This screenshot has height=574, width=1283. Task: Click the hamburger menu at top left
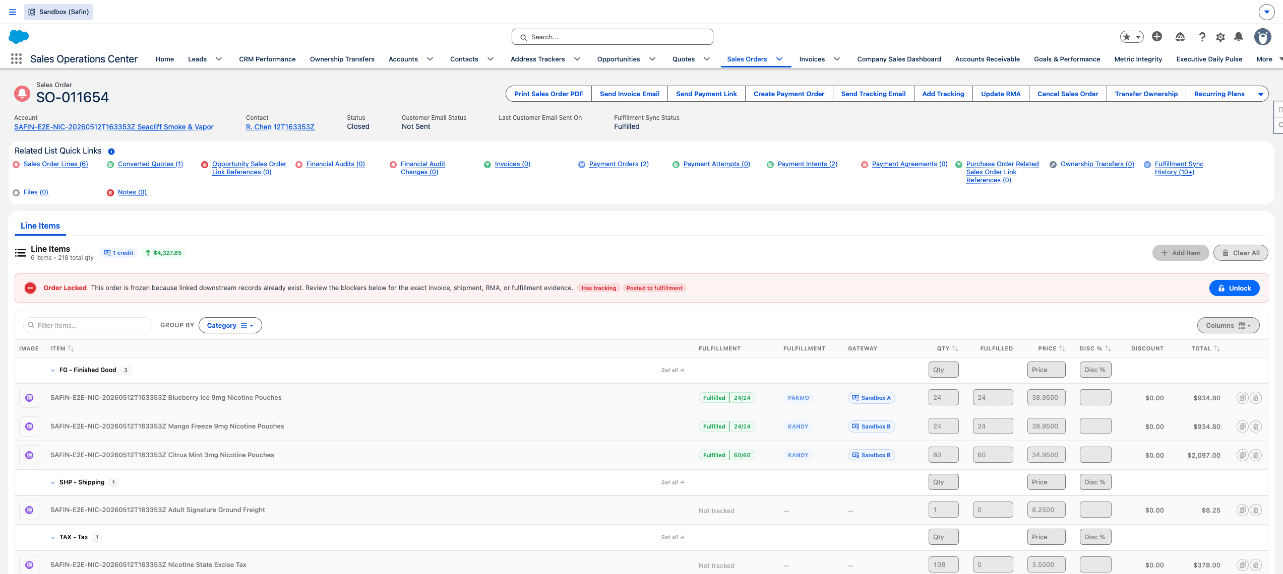13,12
